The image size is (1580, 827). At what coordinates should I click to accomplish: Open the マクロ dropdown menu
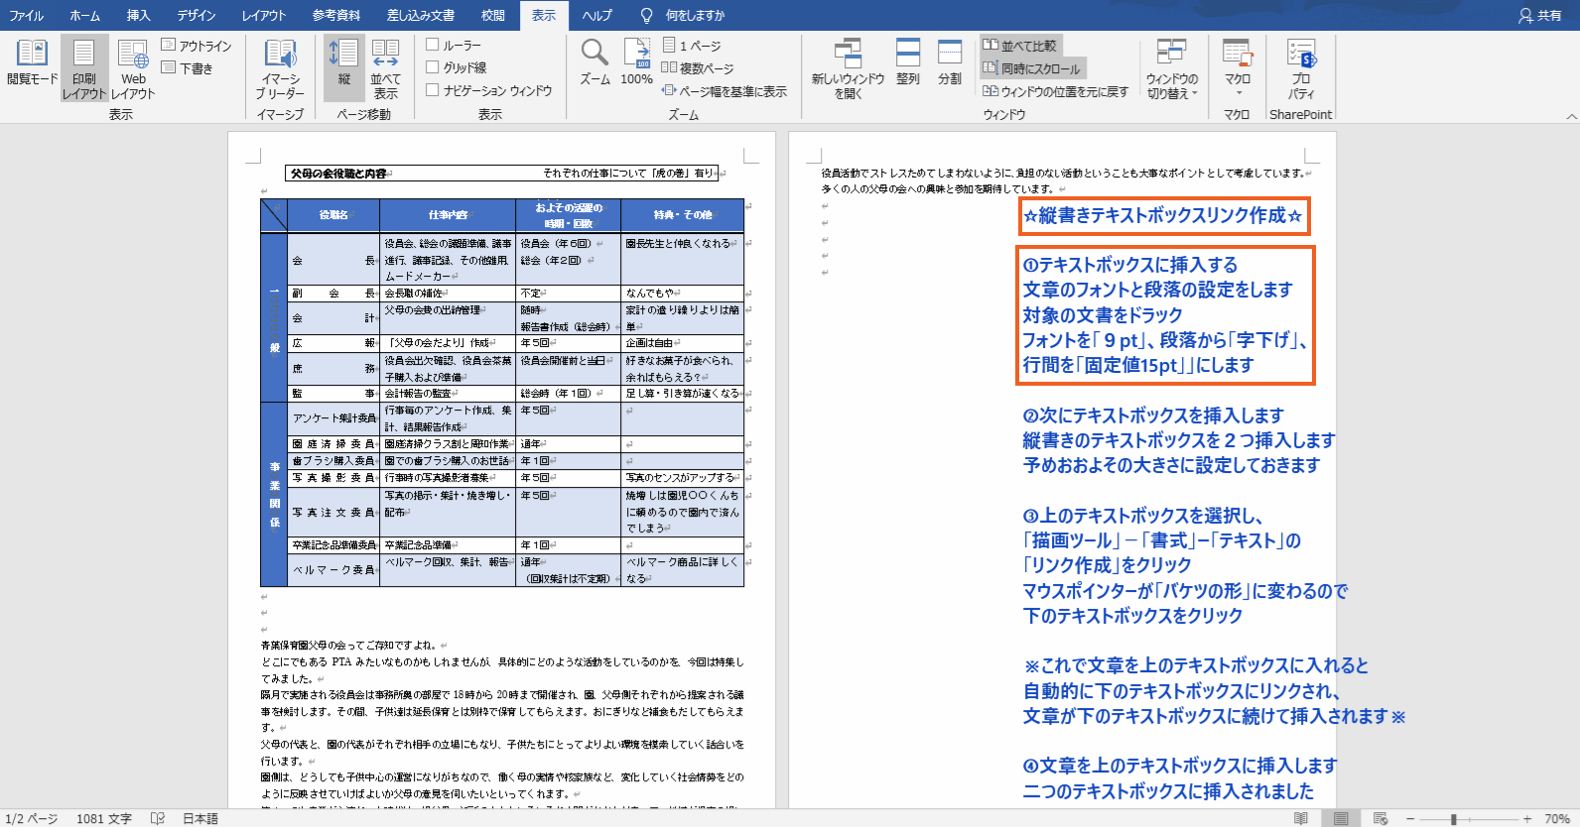point(1238,67)
